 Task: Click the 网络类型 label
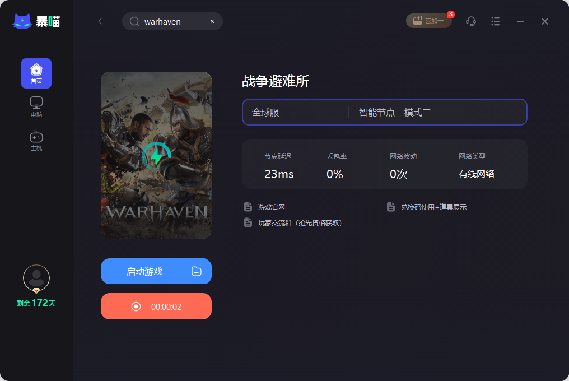[472, 156]
